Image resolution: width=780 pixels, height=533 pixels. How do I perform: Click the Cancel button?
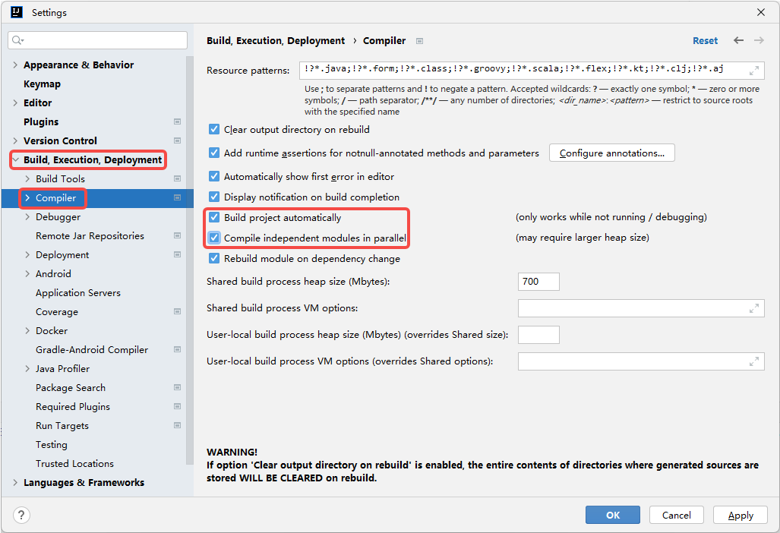[x=677, y=515]
